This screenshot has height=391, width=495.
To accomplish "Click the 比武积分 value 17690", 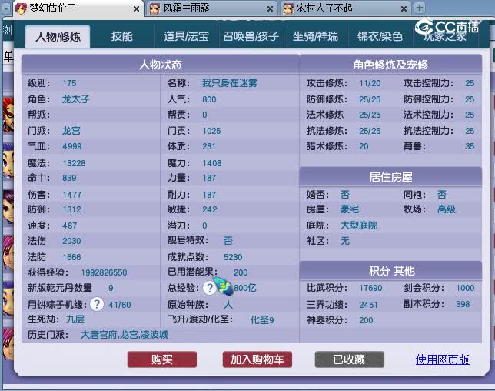I will click(x=370, y=288).
